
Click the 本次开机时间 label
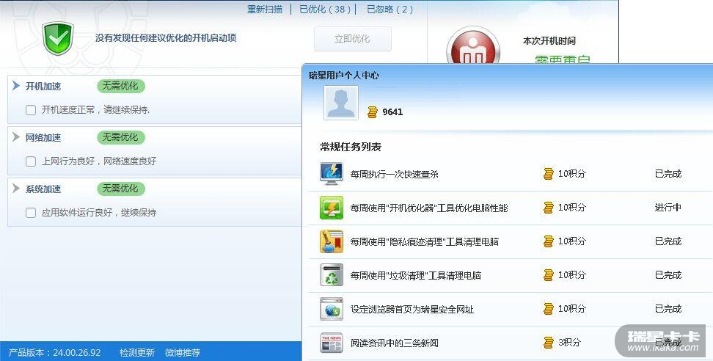(x=549, y=41)
